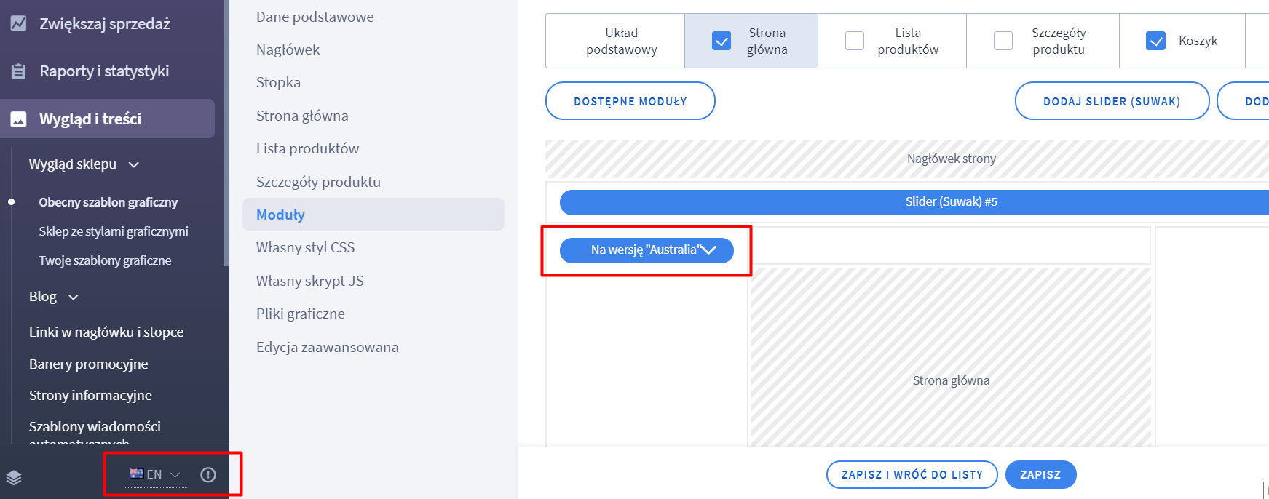Click the Zwiększaj sprzedaż chart icon
Viewport: 1269px width, 499px height.
(x=18, y=23)
